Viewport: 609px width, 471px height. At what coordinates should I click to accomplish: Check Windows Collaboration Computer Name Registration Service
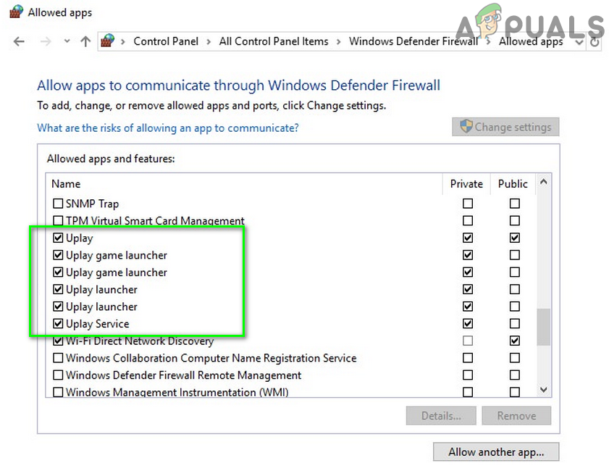tap(58, 357)
